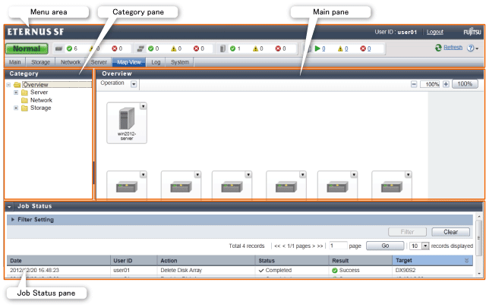
Task: Open the Log tab
Action: (x=156, y=62)
